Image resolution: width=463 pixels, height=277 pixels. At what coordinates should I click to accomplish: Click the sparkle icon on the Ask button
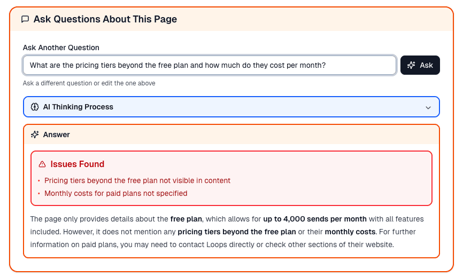(x=411, y=65)
